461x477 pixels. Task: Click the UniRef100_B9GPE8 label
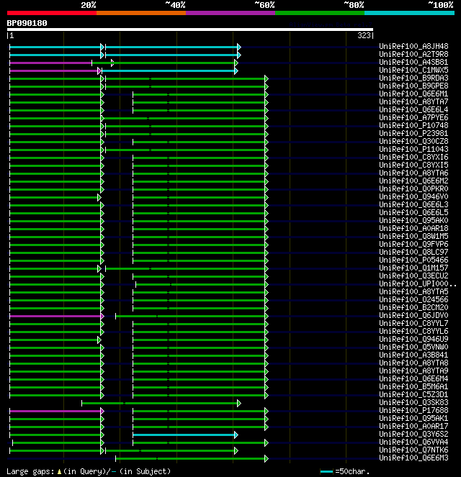(413, 86)
